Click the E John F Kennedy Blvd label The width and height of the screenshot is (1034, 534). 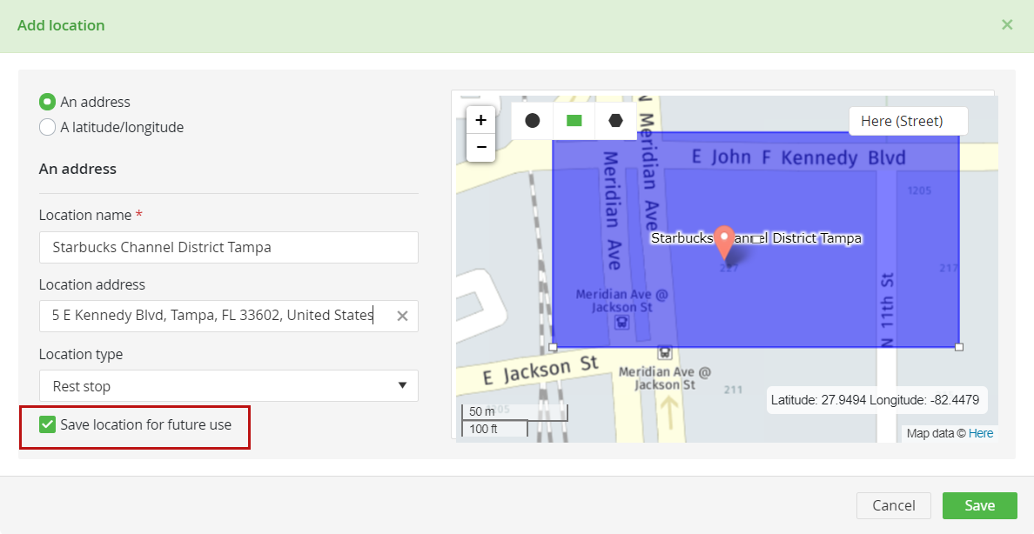point(798,157)
